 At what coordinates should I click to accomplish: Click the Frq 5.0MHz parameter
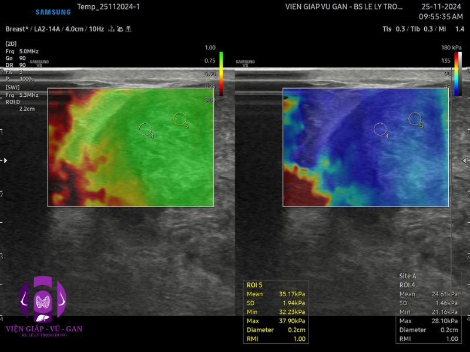click(22, 51)
